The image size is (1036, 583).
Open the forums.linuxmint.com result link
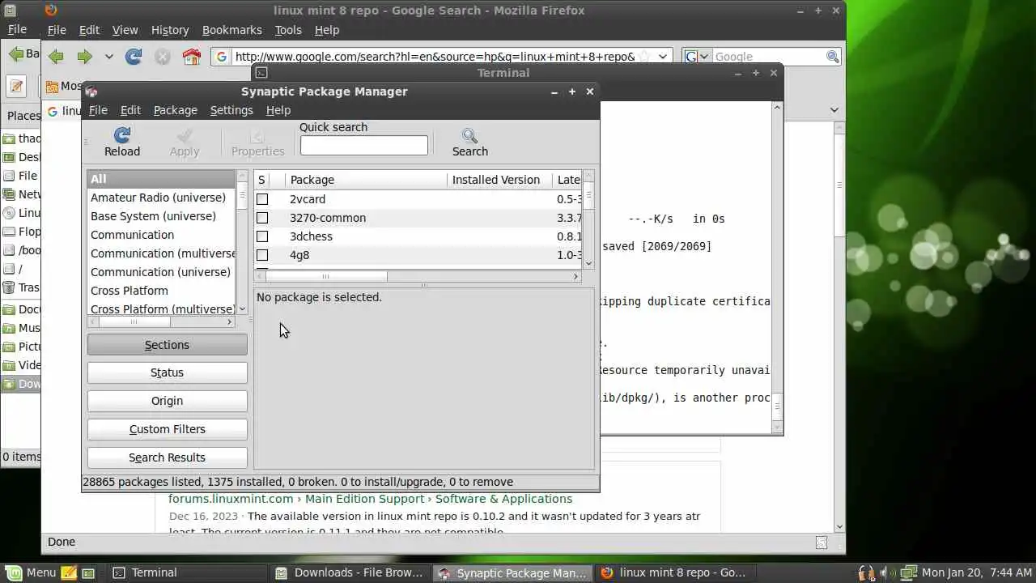(370, 499)
